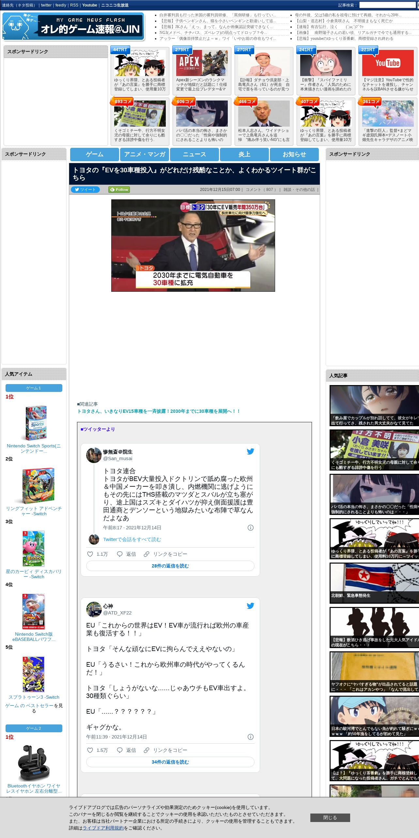This screenshot has height=838, width=419.
Task: Open the 炎上 category tab
Action: click(244, 154)
